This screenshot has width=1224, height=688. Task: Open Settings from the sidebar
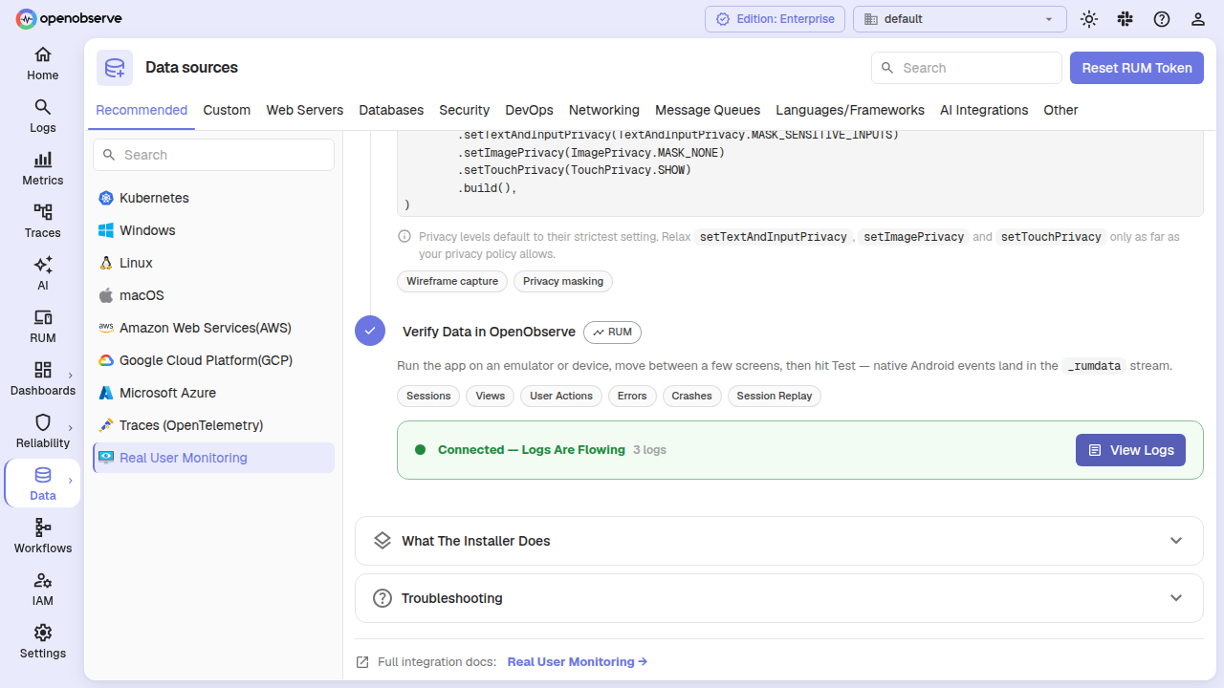pyautogui.click(x=42, y=642)
